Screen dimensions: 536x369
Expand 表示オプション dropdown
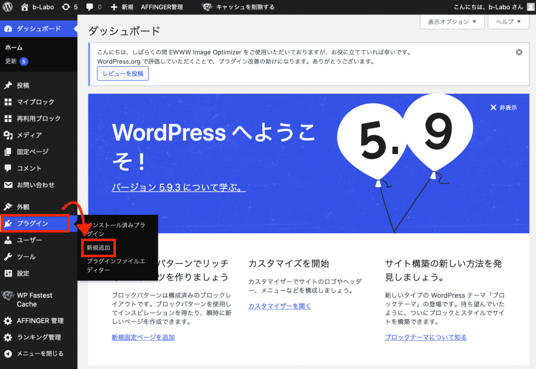point(452,22)
